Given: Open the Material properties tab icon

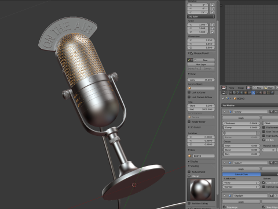Looking at the screenshot, I should pos(261,93).
